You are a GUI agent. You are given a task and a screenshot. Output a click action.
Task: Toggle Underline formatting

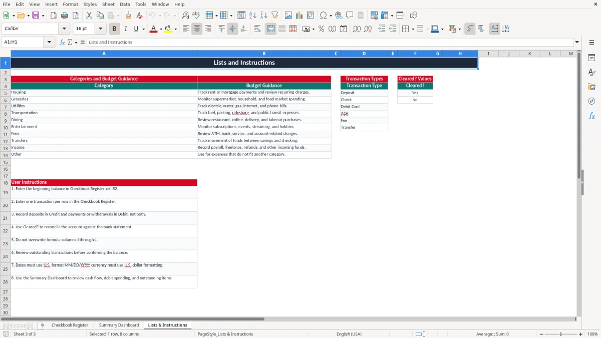click(136, 29)
